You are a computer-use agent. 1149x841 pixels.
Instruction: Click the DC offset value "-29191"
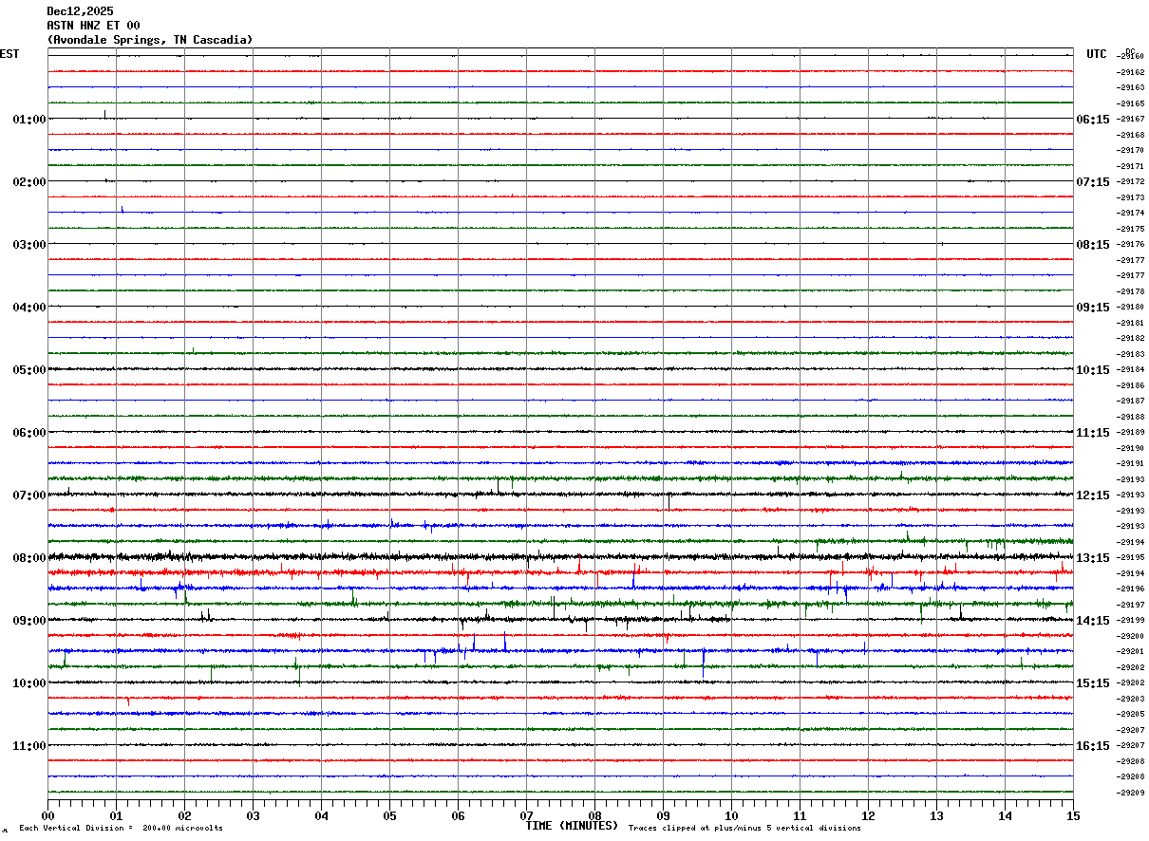coord(1131,463)
